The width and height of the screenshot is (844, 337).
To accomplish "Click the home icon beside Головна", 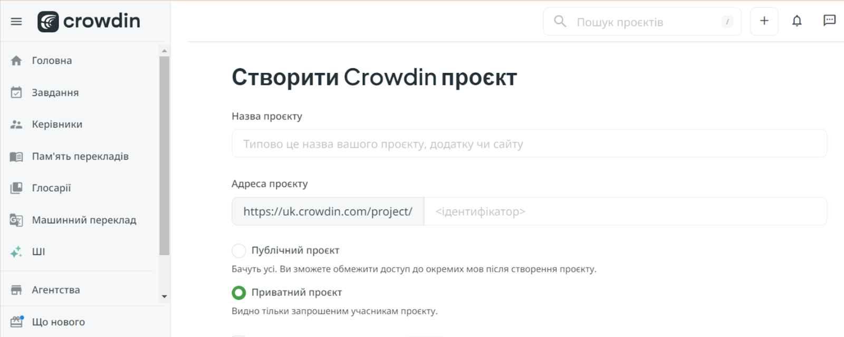I will click(x=16, y=61).
